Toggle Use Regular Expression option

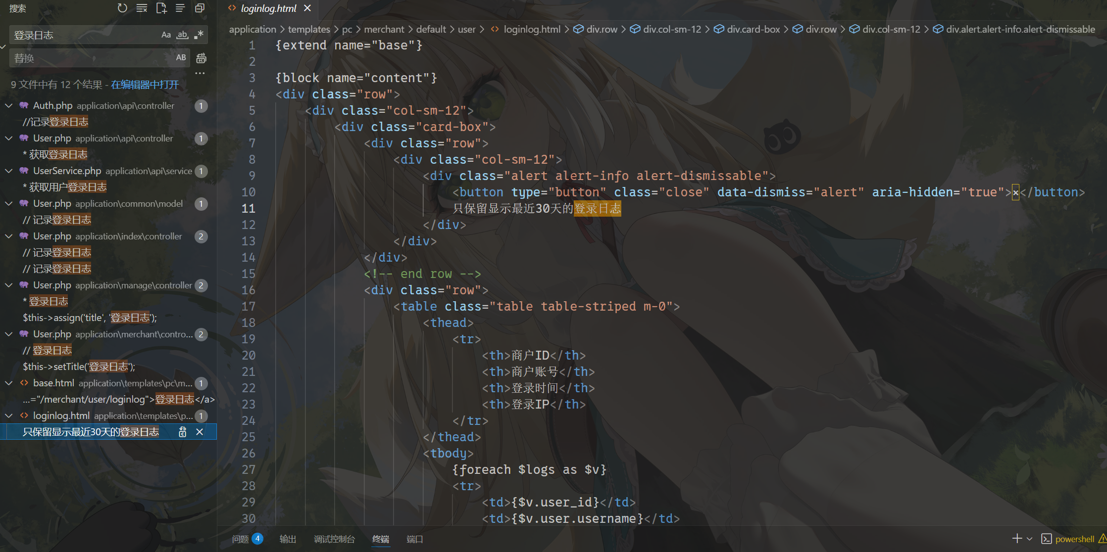tap(199, 35)
